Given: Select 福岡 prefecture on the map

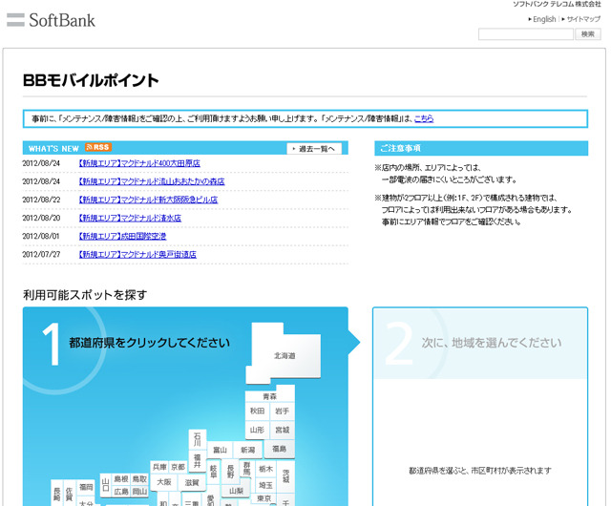Looking at the screenshot, I should tap(86, 487).
